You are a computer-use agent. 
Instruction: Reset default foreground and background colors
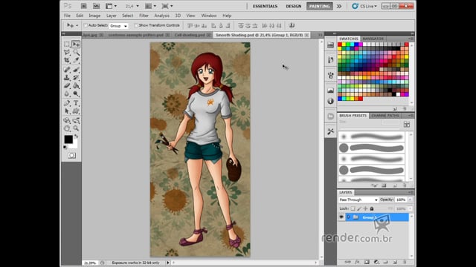tap(65, 148)
